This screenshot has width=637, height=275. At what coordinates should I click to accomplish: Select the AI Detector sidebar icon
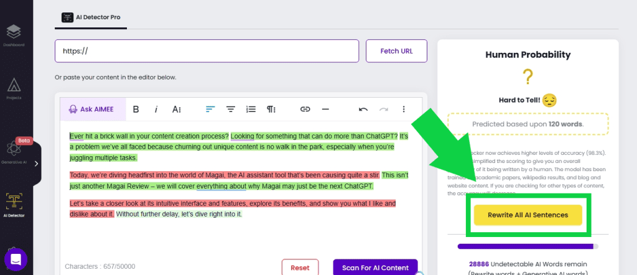14,205
